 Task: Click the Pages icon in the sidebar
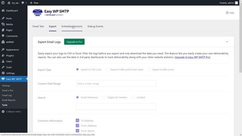pyautogui.click(x=3, y=30)
